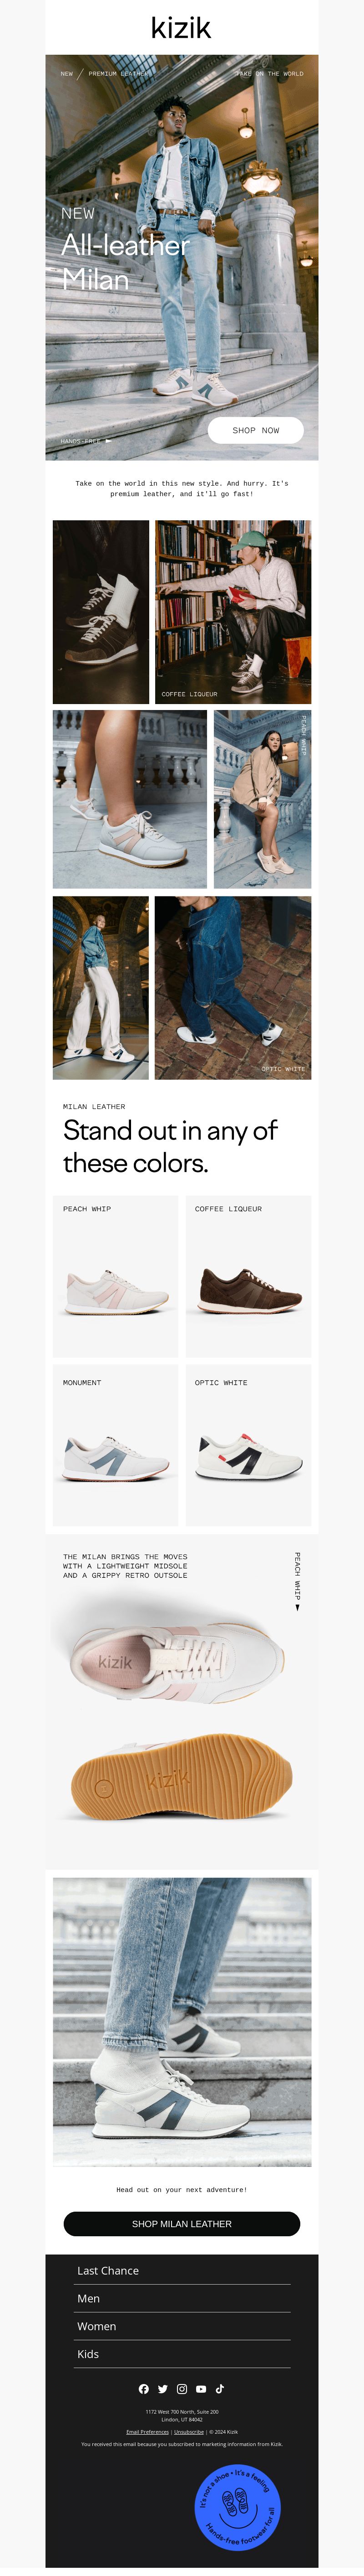This screenshot has height=2576, width=364.
Task: Select the Monument shoe product
Action: [x=116, y=1445]
